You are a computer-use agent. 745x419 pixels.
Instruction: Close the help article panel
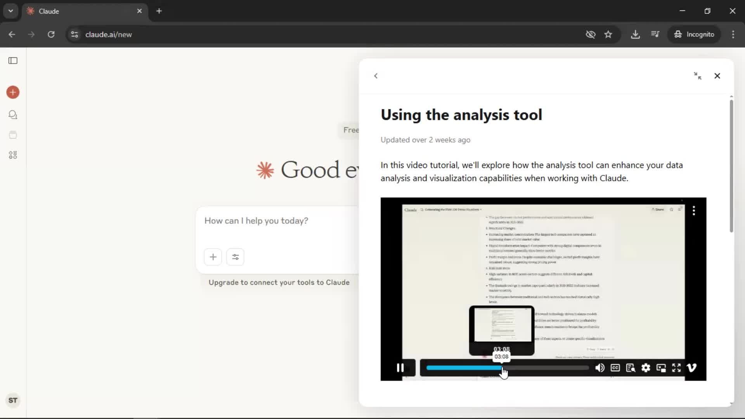click(717, 76)
